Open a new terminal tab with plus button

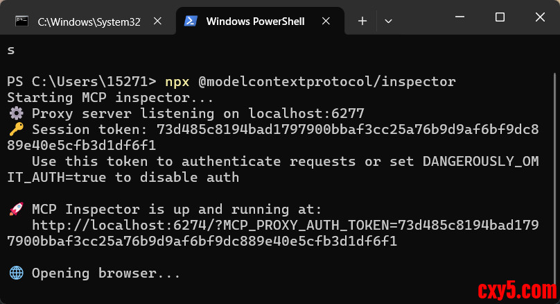[362, 22]
